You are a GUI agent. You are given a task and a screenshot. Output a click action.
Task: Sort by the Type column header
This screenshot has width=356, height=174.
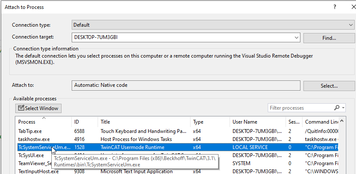point(210,122)
